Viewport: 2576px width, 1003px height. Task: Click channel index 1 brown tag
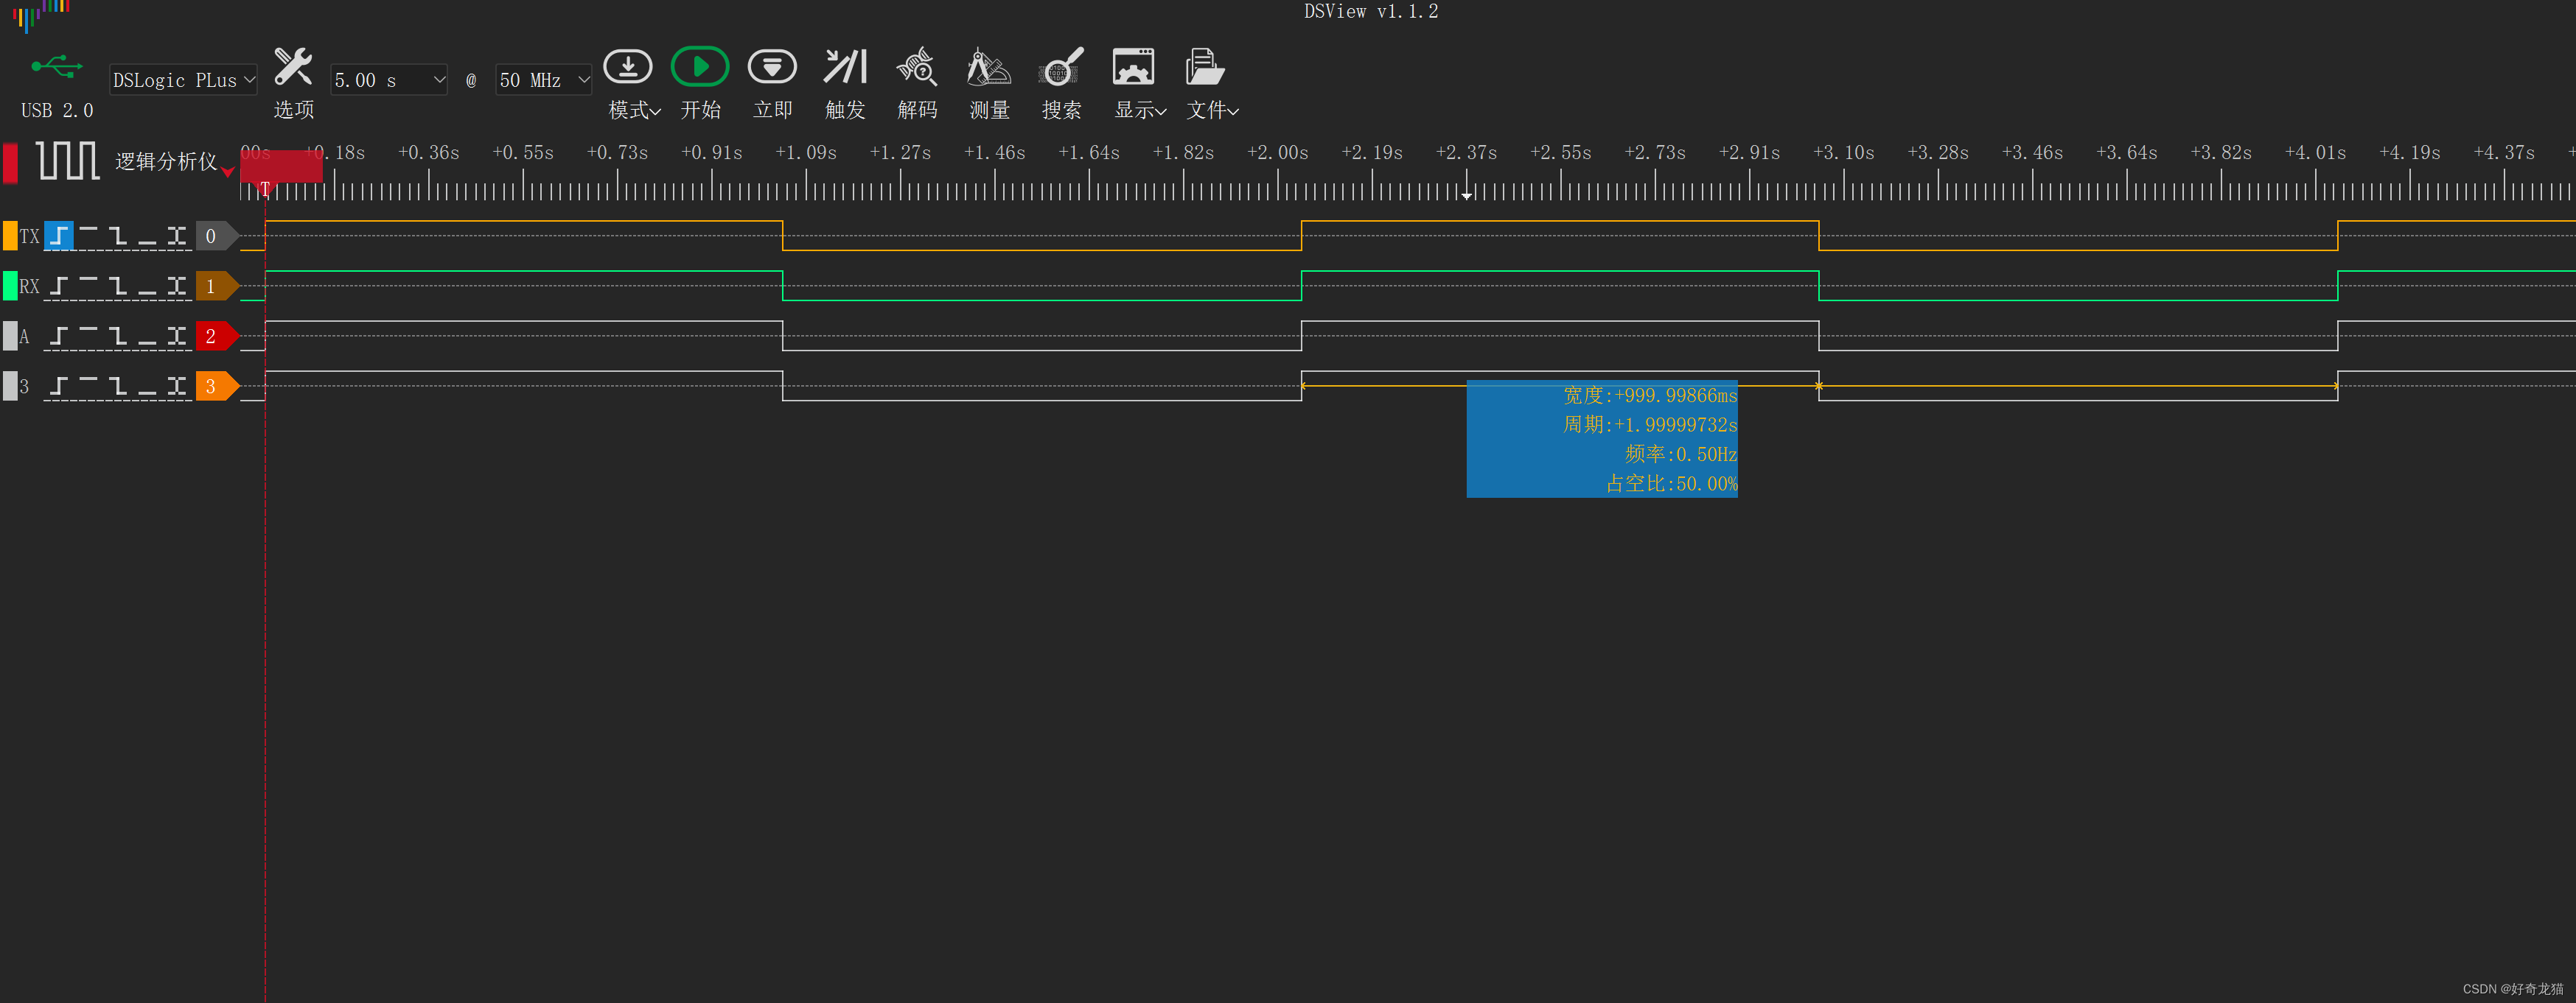[x=216, y=286]
